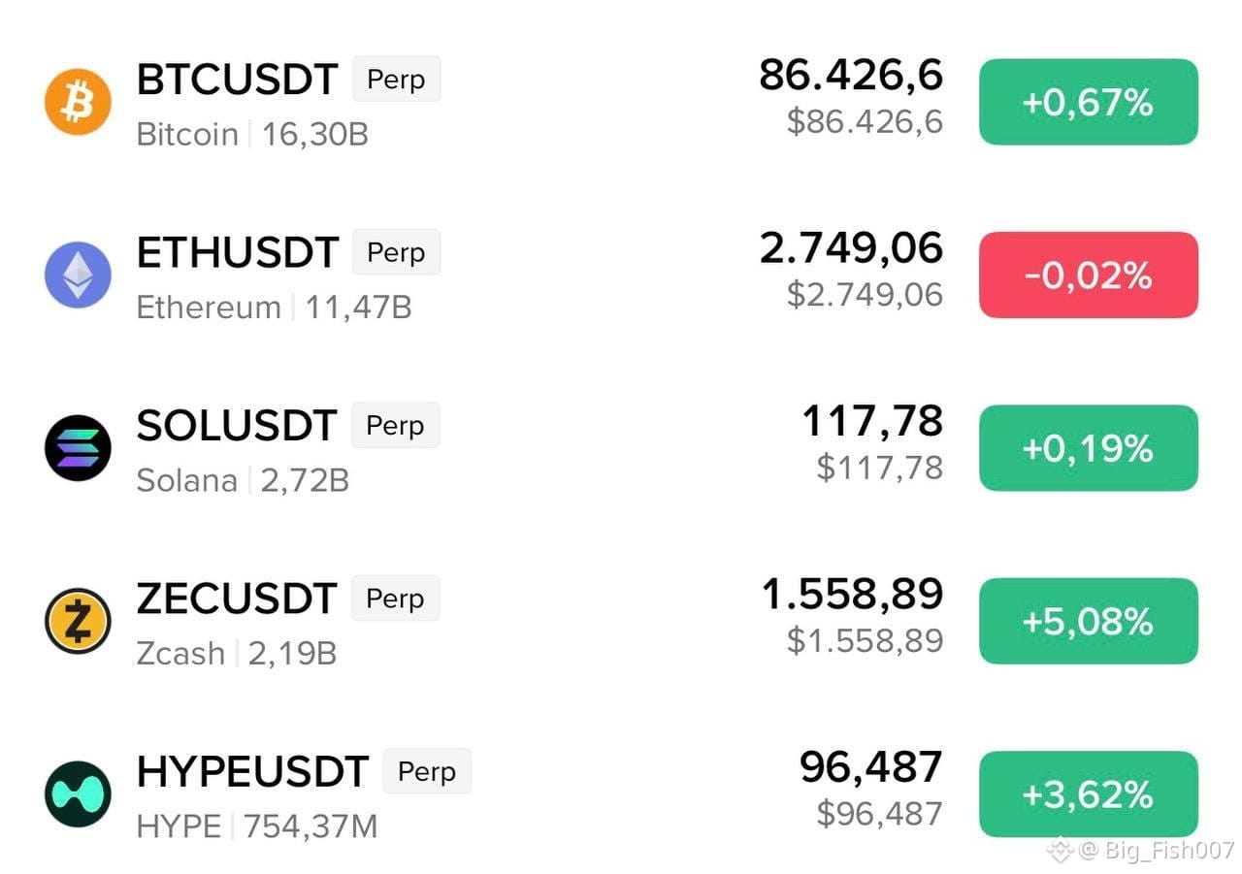
Task: Click the Big_Fish007 watermark
Action: 1140,851
